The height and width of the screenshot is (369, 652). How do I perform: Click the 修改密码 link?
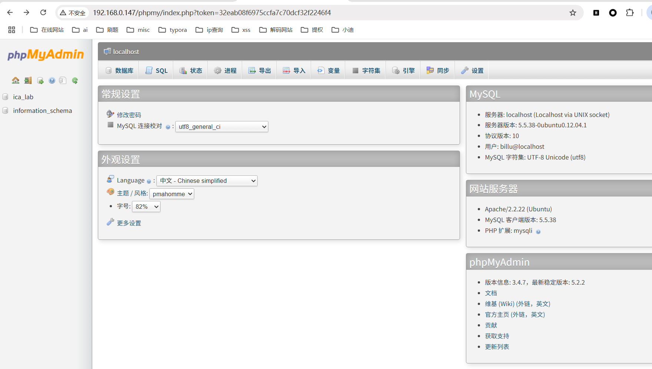(129, 115)
